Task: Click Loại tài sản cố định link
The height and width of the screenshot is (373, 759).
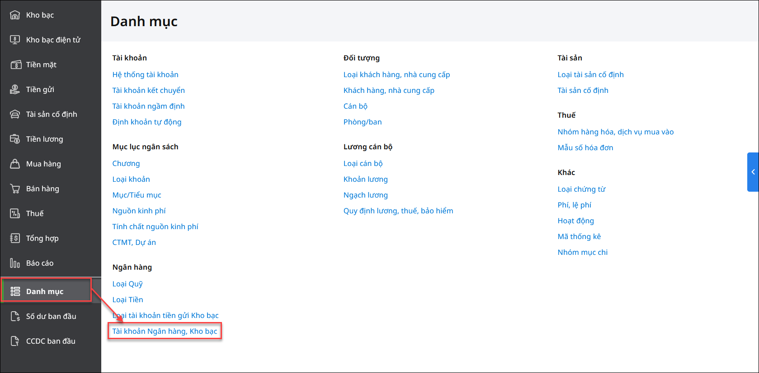Action: pyautogui.click(x=590, y=74)
